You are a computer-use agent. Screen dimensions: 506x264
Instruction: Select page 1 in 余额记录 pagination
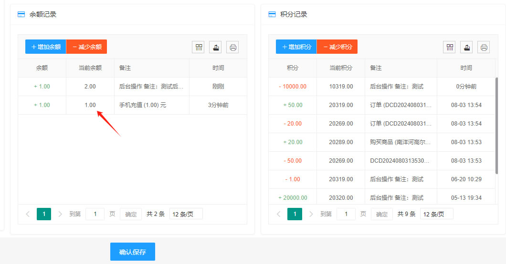[x=44, y=214]
